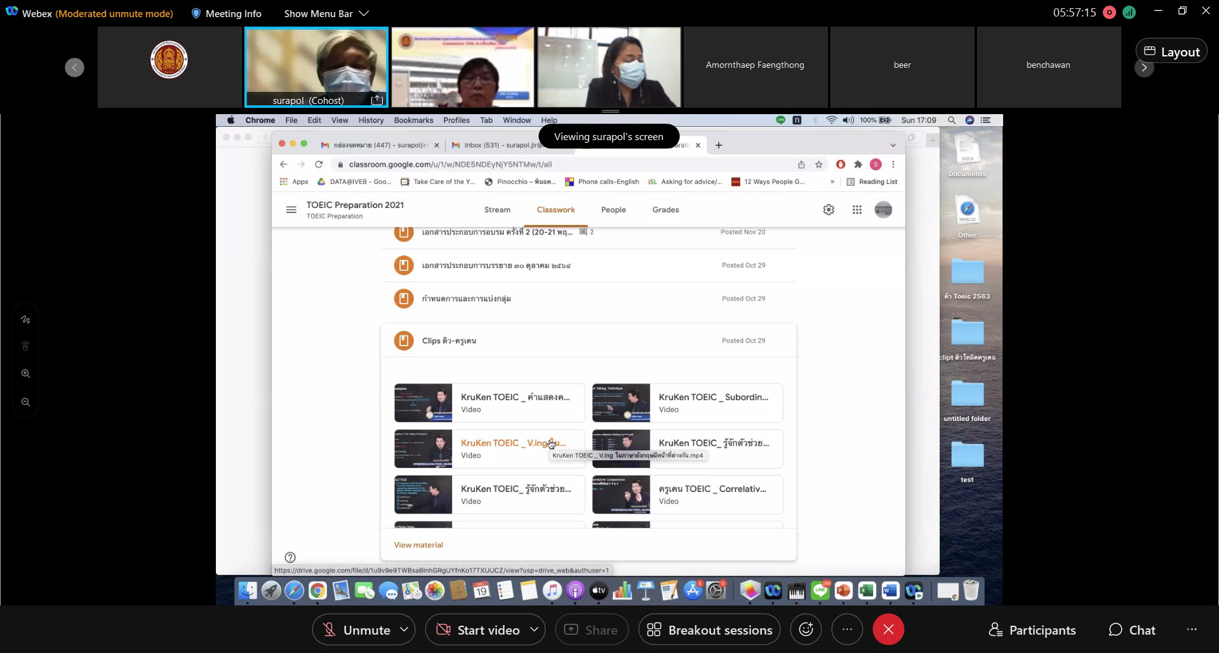Open reactions emoji button
Viewport: 1219px width, 653px height.
pyautogui.click(x=806, y=630)
